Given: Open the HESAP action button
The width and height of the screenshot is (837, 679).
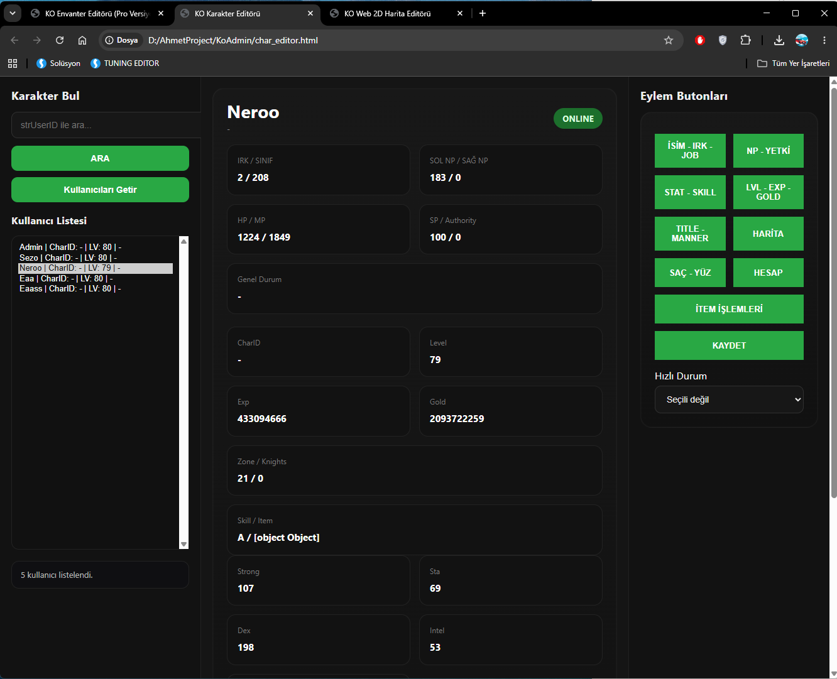Looking at the screenshot, I should click(x=768, y=273).
